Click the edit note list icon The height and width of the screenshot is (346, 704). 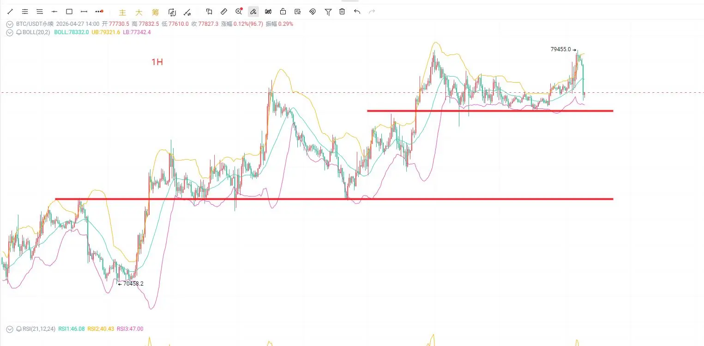pos(298,12)
